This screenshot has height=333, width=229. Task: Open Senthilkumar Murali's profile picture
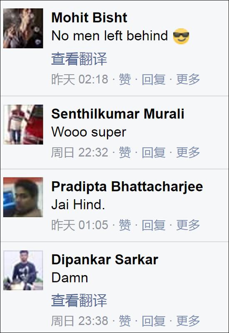[x=23, y=125]
